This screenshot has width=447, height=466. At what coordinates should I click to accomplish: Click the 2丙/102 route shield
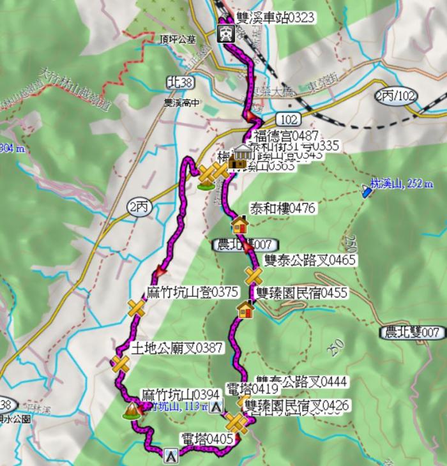[395, 96]
